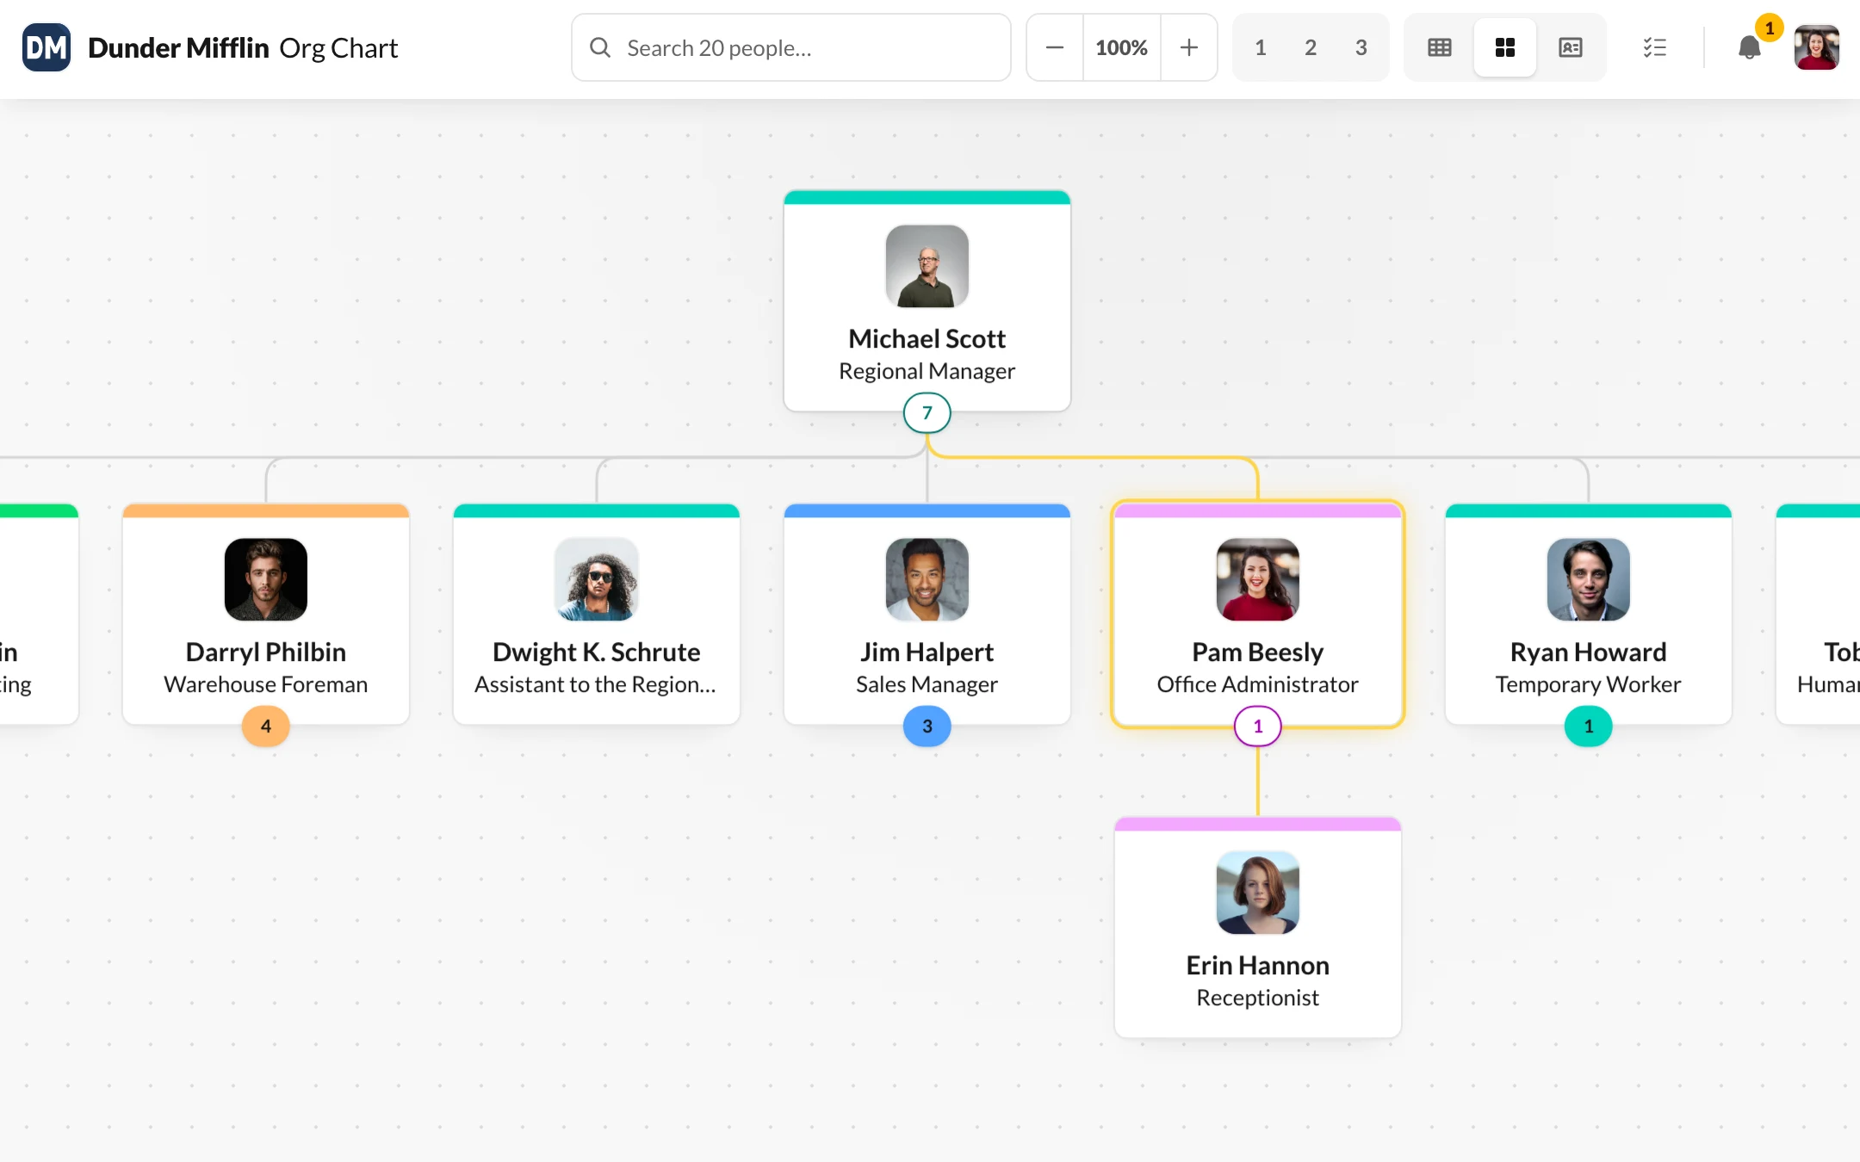Open the checklist tasks icon
The width and height of the screenshot is (1860, 1162).
pyautogui.click(x=1655, y=47)
